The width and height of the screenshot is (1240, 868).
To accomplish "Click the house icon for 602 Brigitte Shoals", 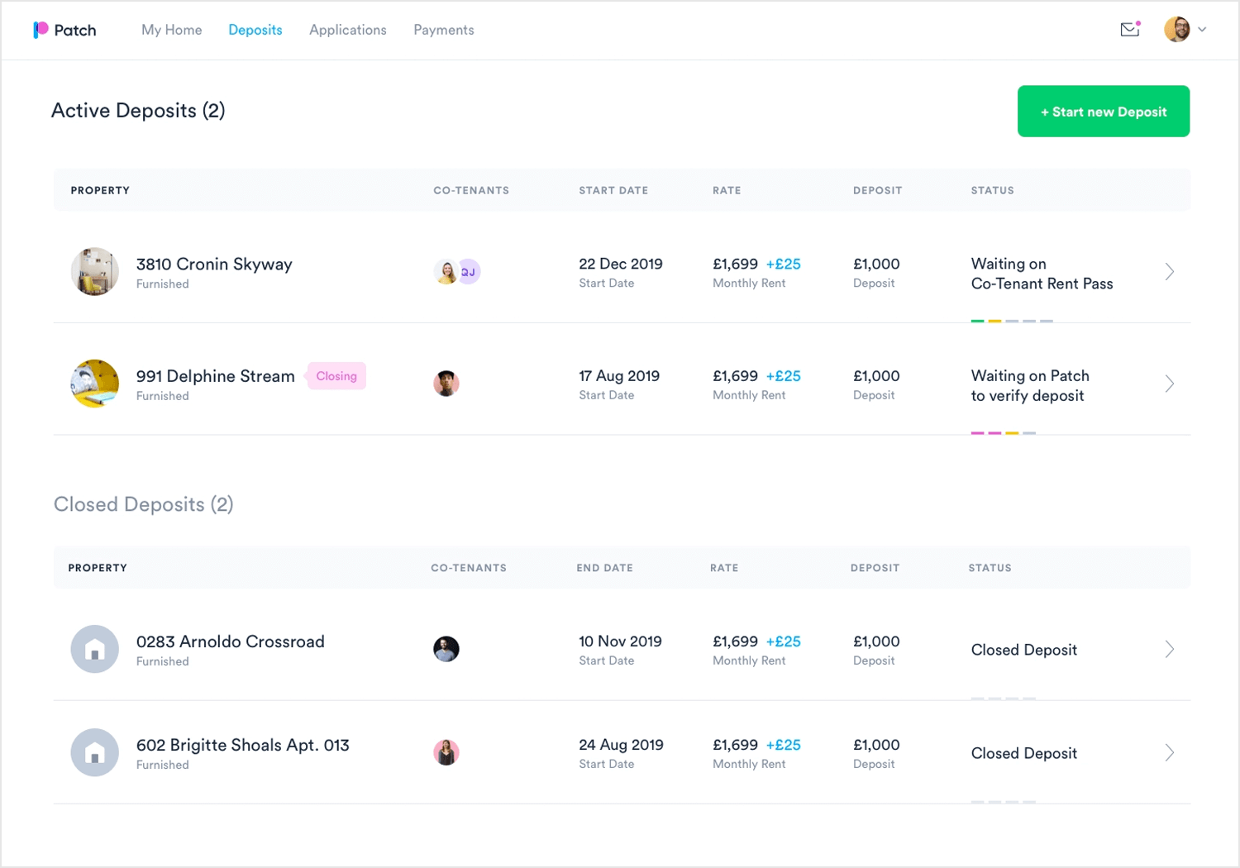I will point(94,752).
